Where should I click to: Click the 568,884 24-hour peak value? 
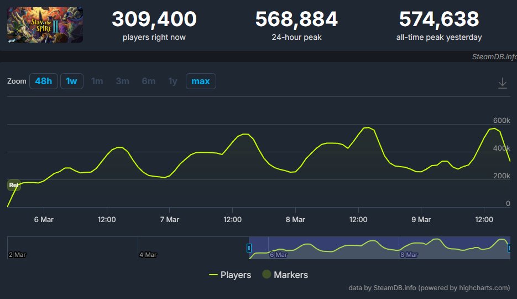(x=296, y=19)
